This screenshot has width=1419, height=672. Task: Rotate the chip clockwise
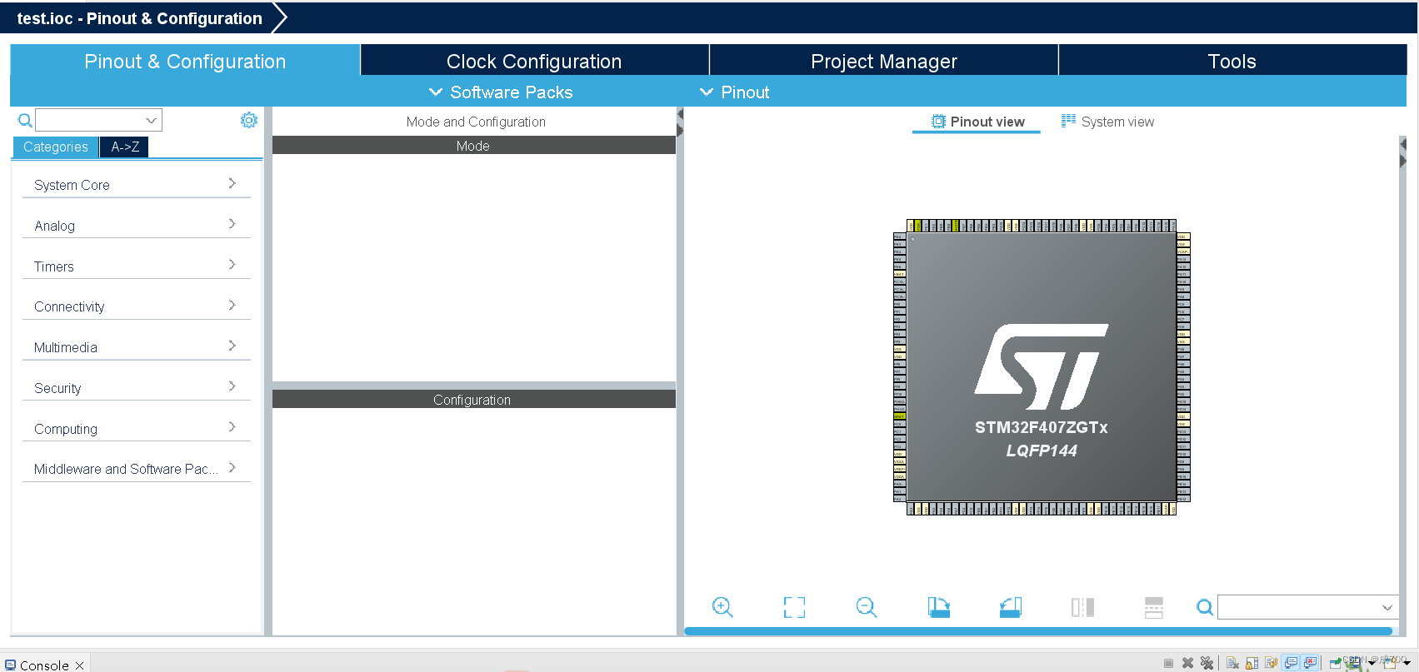[x=938, y=607]
